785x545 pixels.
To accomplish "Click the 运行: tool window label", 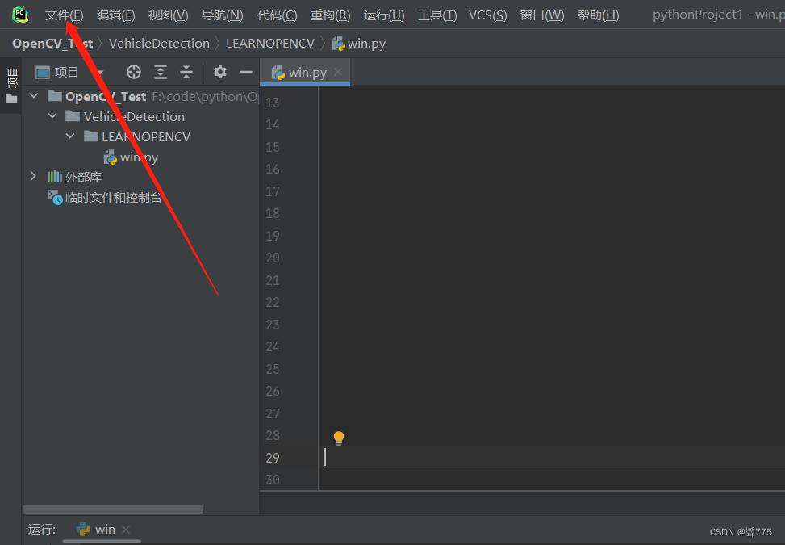I will pyautogui.click(x=42, y=530).
